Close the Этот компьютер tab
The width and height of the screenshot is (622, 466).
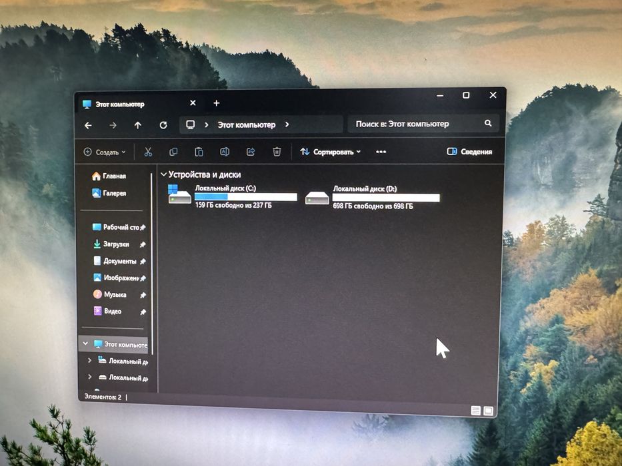point(193,103)
